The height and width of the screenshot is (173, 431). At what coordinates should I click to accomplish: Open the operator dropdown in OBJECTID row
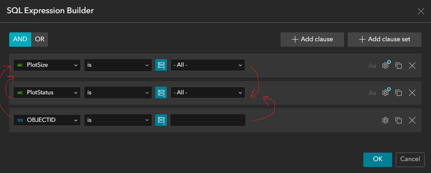tap(118, 120)
